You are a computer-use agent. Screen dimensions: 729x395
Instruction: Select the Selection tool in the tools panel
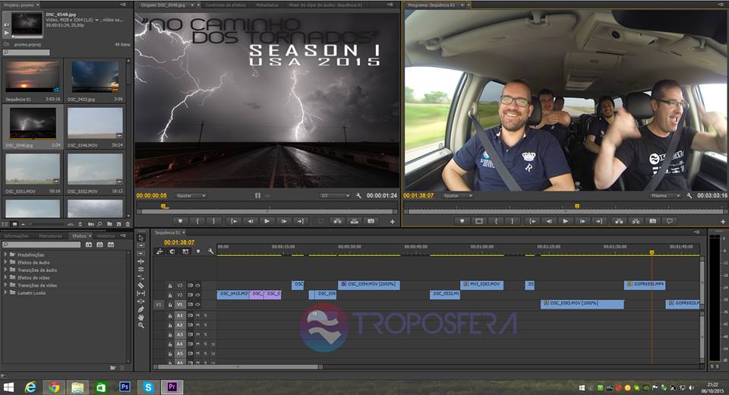(x=141, y=237)
